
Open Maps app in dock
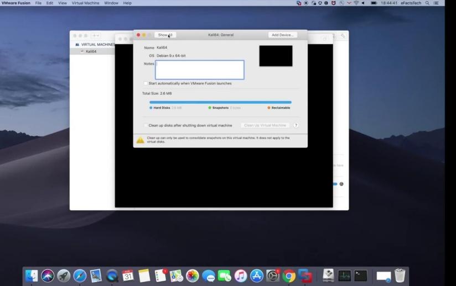click(176, 276)
